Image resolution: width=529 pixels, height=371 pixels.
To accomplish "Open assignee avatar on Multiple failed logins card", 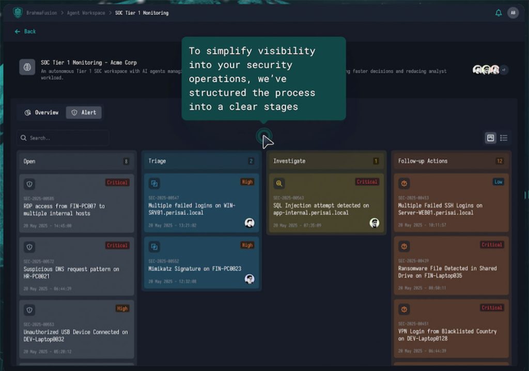I will click(250, 222).
